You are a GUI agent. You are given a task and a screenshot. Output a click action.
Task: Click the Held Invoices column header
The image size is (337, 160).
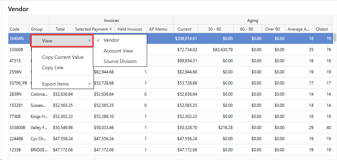130,29
